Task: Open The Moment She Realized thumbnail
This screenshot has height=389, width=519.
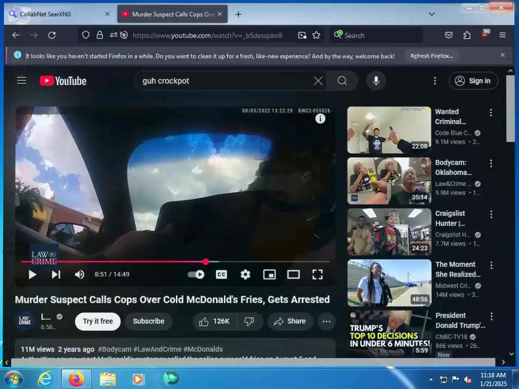Action: 389,283
